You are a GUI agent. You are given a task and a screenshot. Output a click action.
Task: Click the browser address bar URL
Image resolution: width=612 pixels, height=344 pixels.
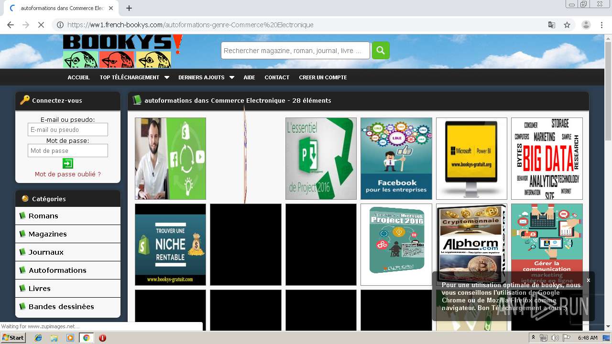point(190,25)
